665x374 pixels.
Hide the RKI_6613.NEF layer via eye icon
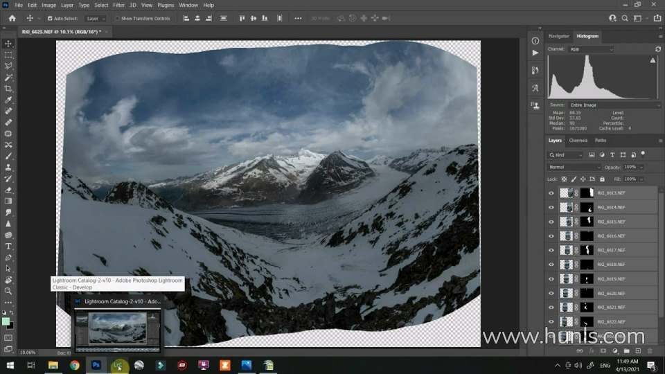coord(551,193)
